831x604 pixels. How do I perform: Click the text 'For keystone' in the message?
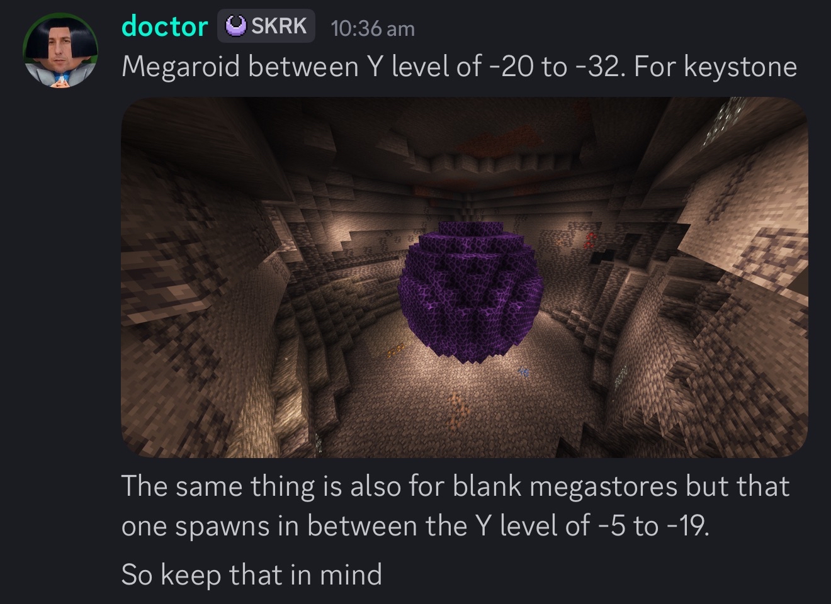(x=715, y=66)
